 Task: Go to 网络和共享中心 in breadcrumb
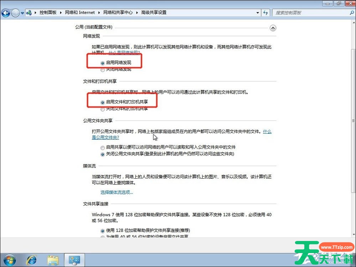coord(118,12)
